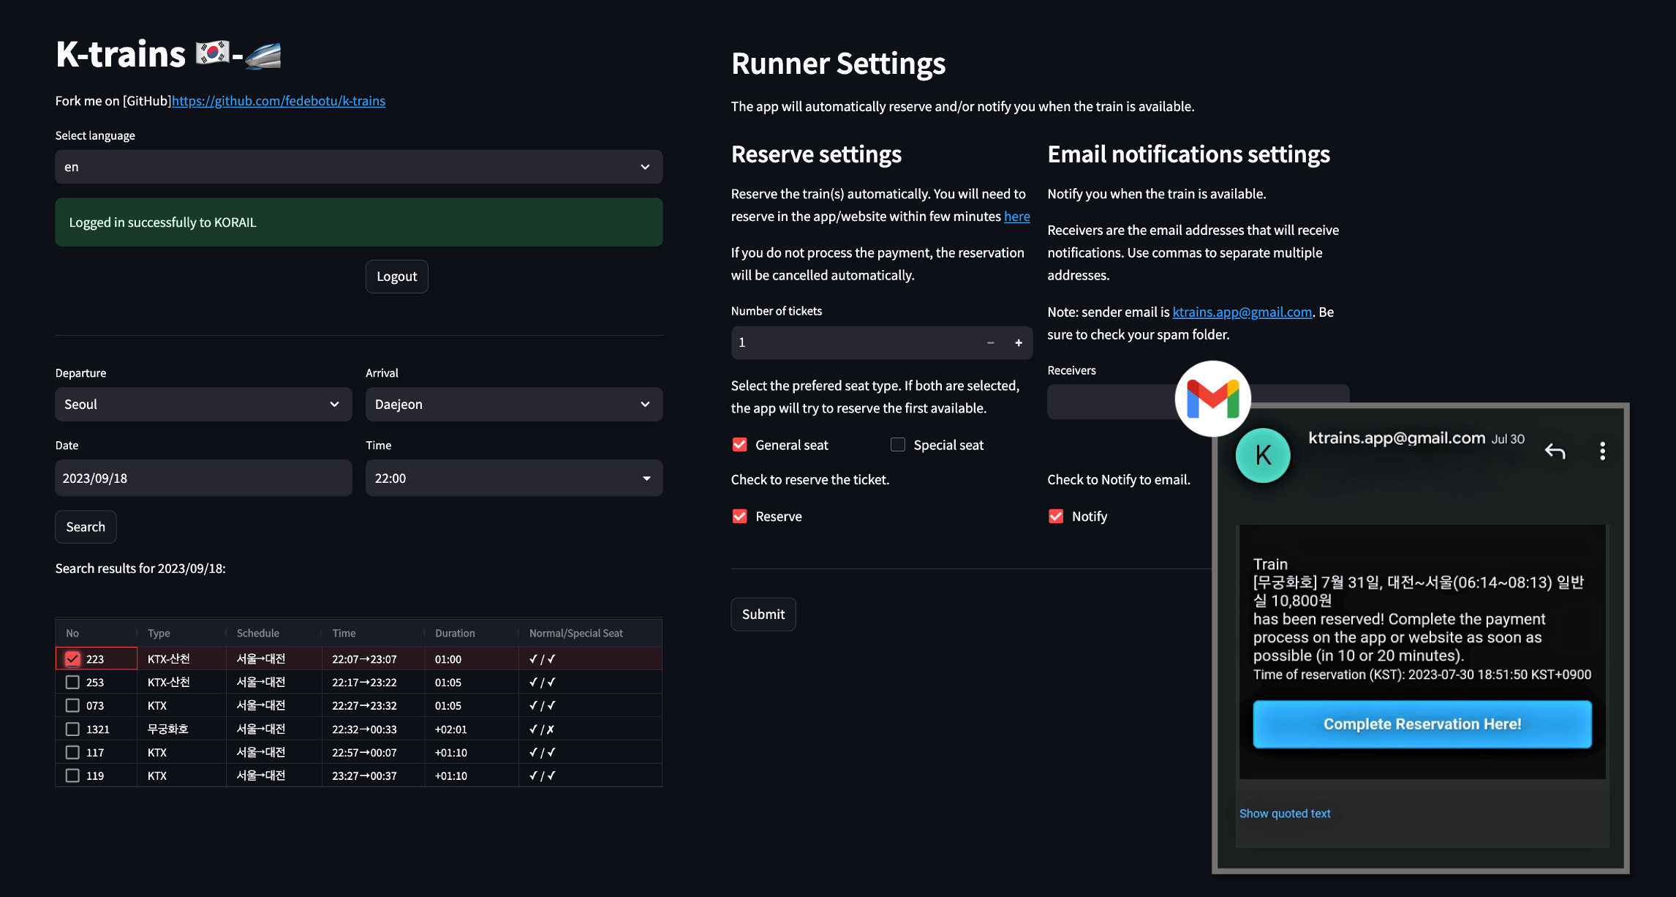1676x897 pixels.
Task: Click the Logout button
Action: (x=397, y=277)
